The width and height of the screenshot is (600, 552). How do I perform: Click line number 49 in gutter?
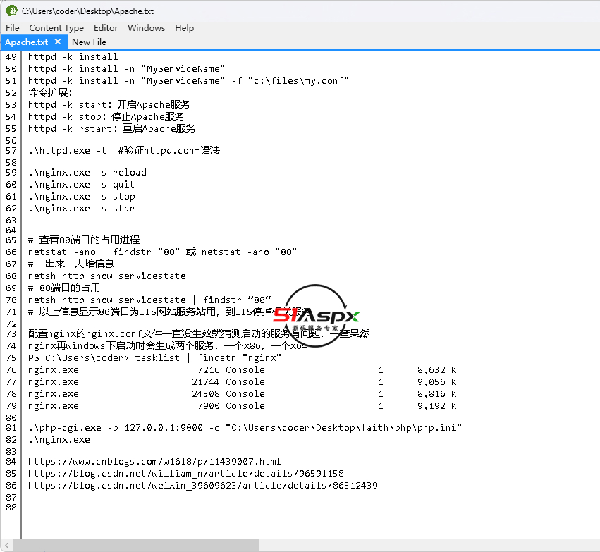(x=11, y=56)
